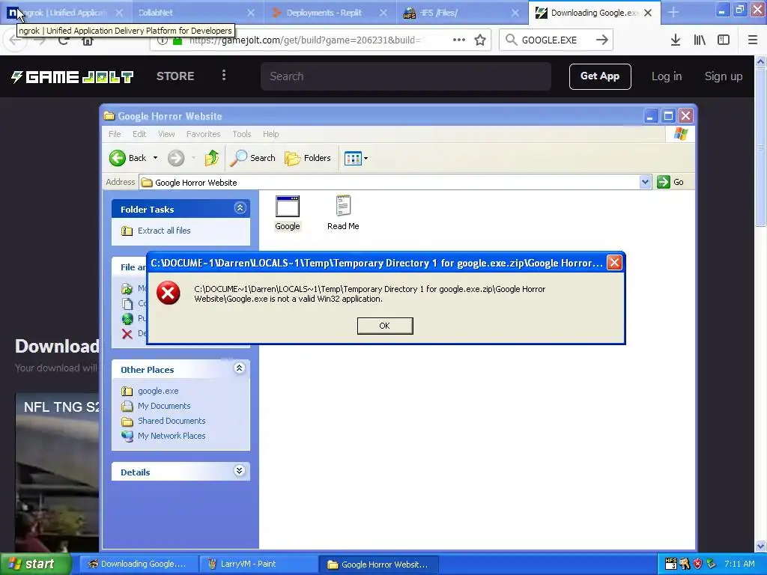Open My Documents in Other Places
The height and width of the screenshot is (575, 767).
point(164,406)
